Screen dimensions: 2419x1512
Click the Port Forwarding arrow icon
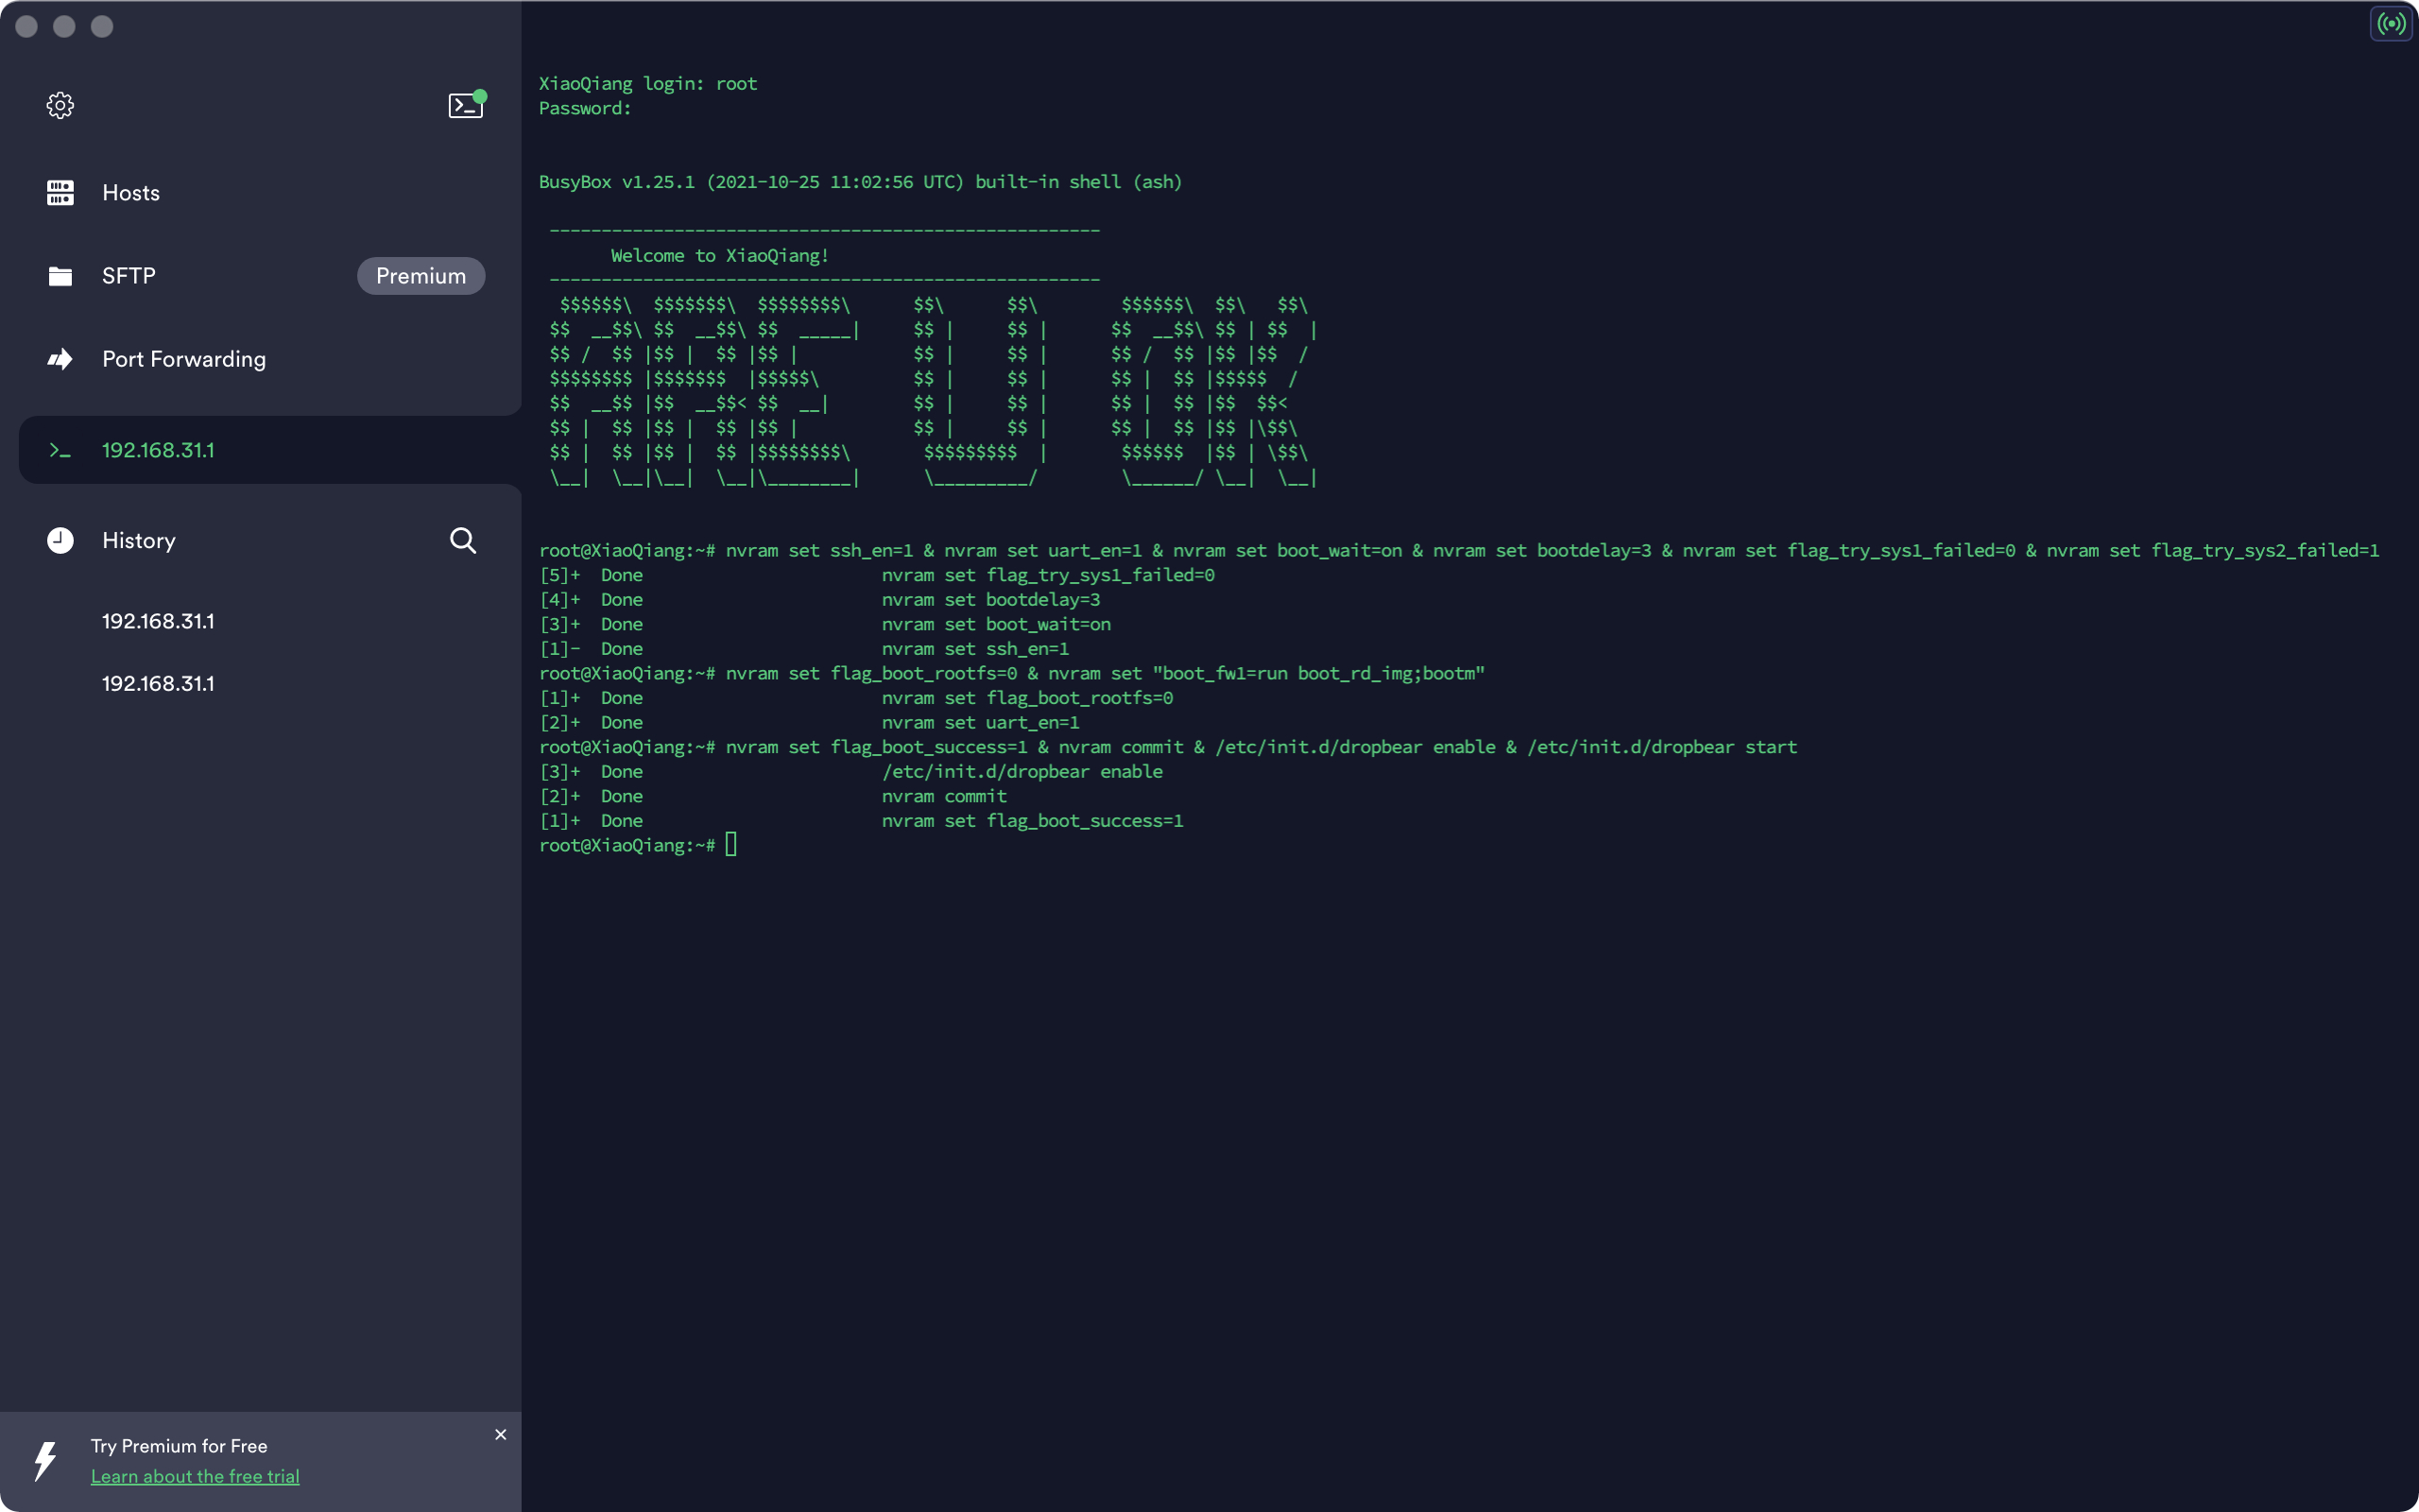tap(60, 359)
